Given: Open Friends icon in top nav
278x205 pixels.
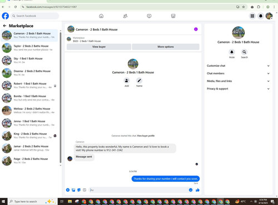Looking at the screenshot, I should point(125,16).
